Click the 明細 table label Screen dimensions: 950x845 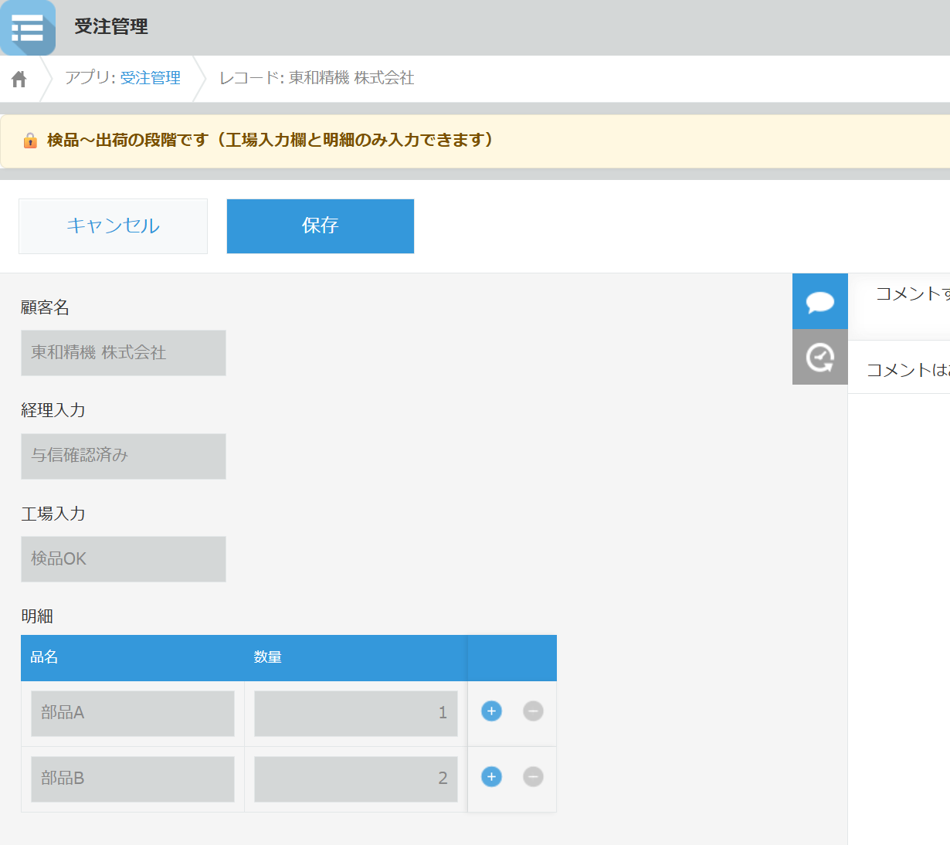(x=37, y=616)
